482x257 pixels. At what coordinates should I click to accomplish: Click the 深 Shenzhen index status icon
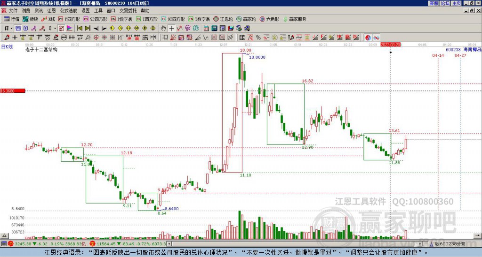click(92, 244)
